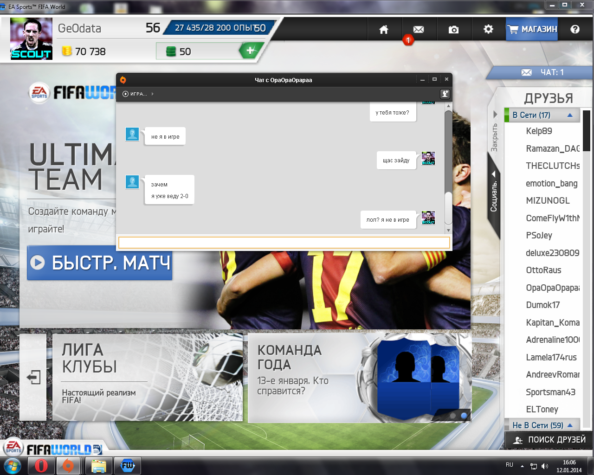Screen dimensions: 594x475
Task: Click the exit door icon
Action: [33, 377]
